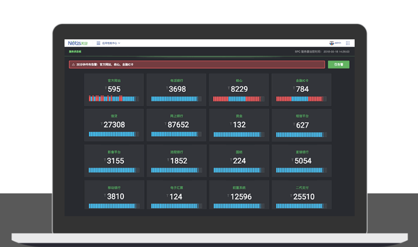Click the green 仅告警 button
The width and height of the screenshot is (418, 247).
point(339,64)
